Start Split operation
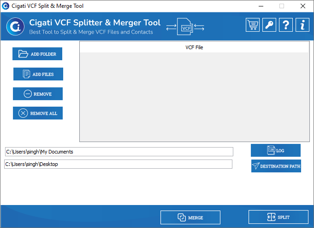This screenshot has width=314, height=228. pyautogui.click(x=278, y=217)
